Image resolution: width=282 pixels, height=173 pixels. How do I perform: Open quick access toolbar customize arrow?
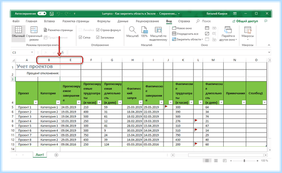tap(74, 14)
